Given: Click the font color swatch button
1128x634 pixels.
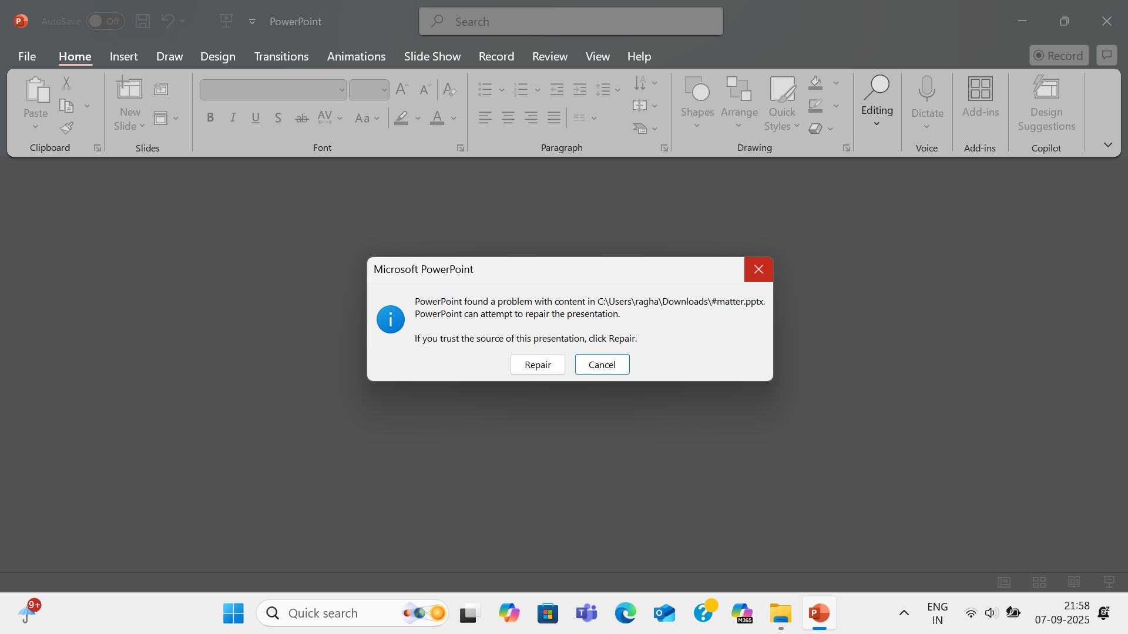Looking at the screenshot, I should (437, 118).
